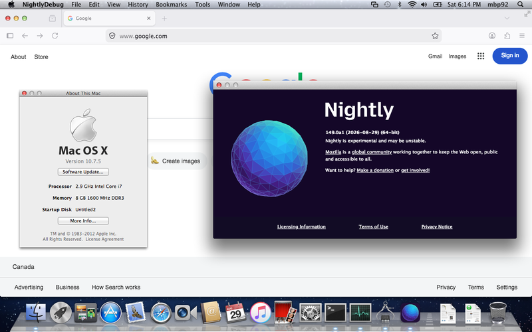Open the mbp92 user menu
Viewport: 532px width, 332px height.
pos(497,5)
